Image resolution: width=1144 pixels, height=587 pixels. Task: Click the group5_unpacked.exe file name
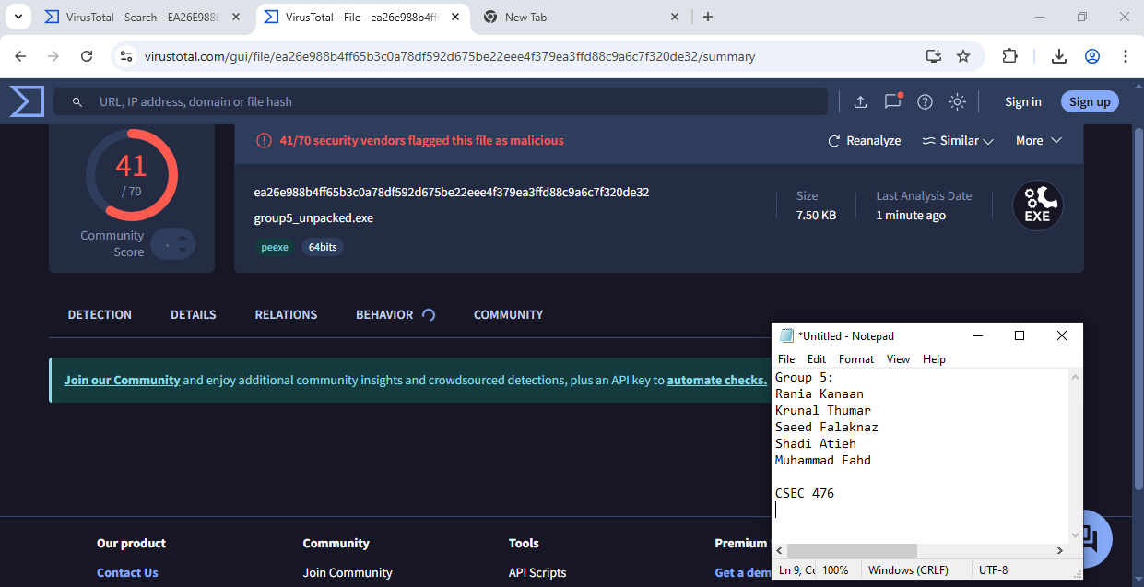click(313, 218)
